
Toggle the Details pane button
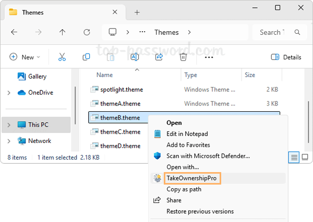tap(286, 57)
